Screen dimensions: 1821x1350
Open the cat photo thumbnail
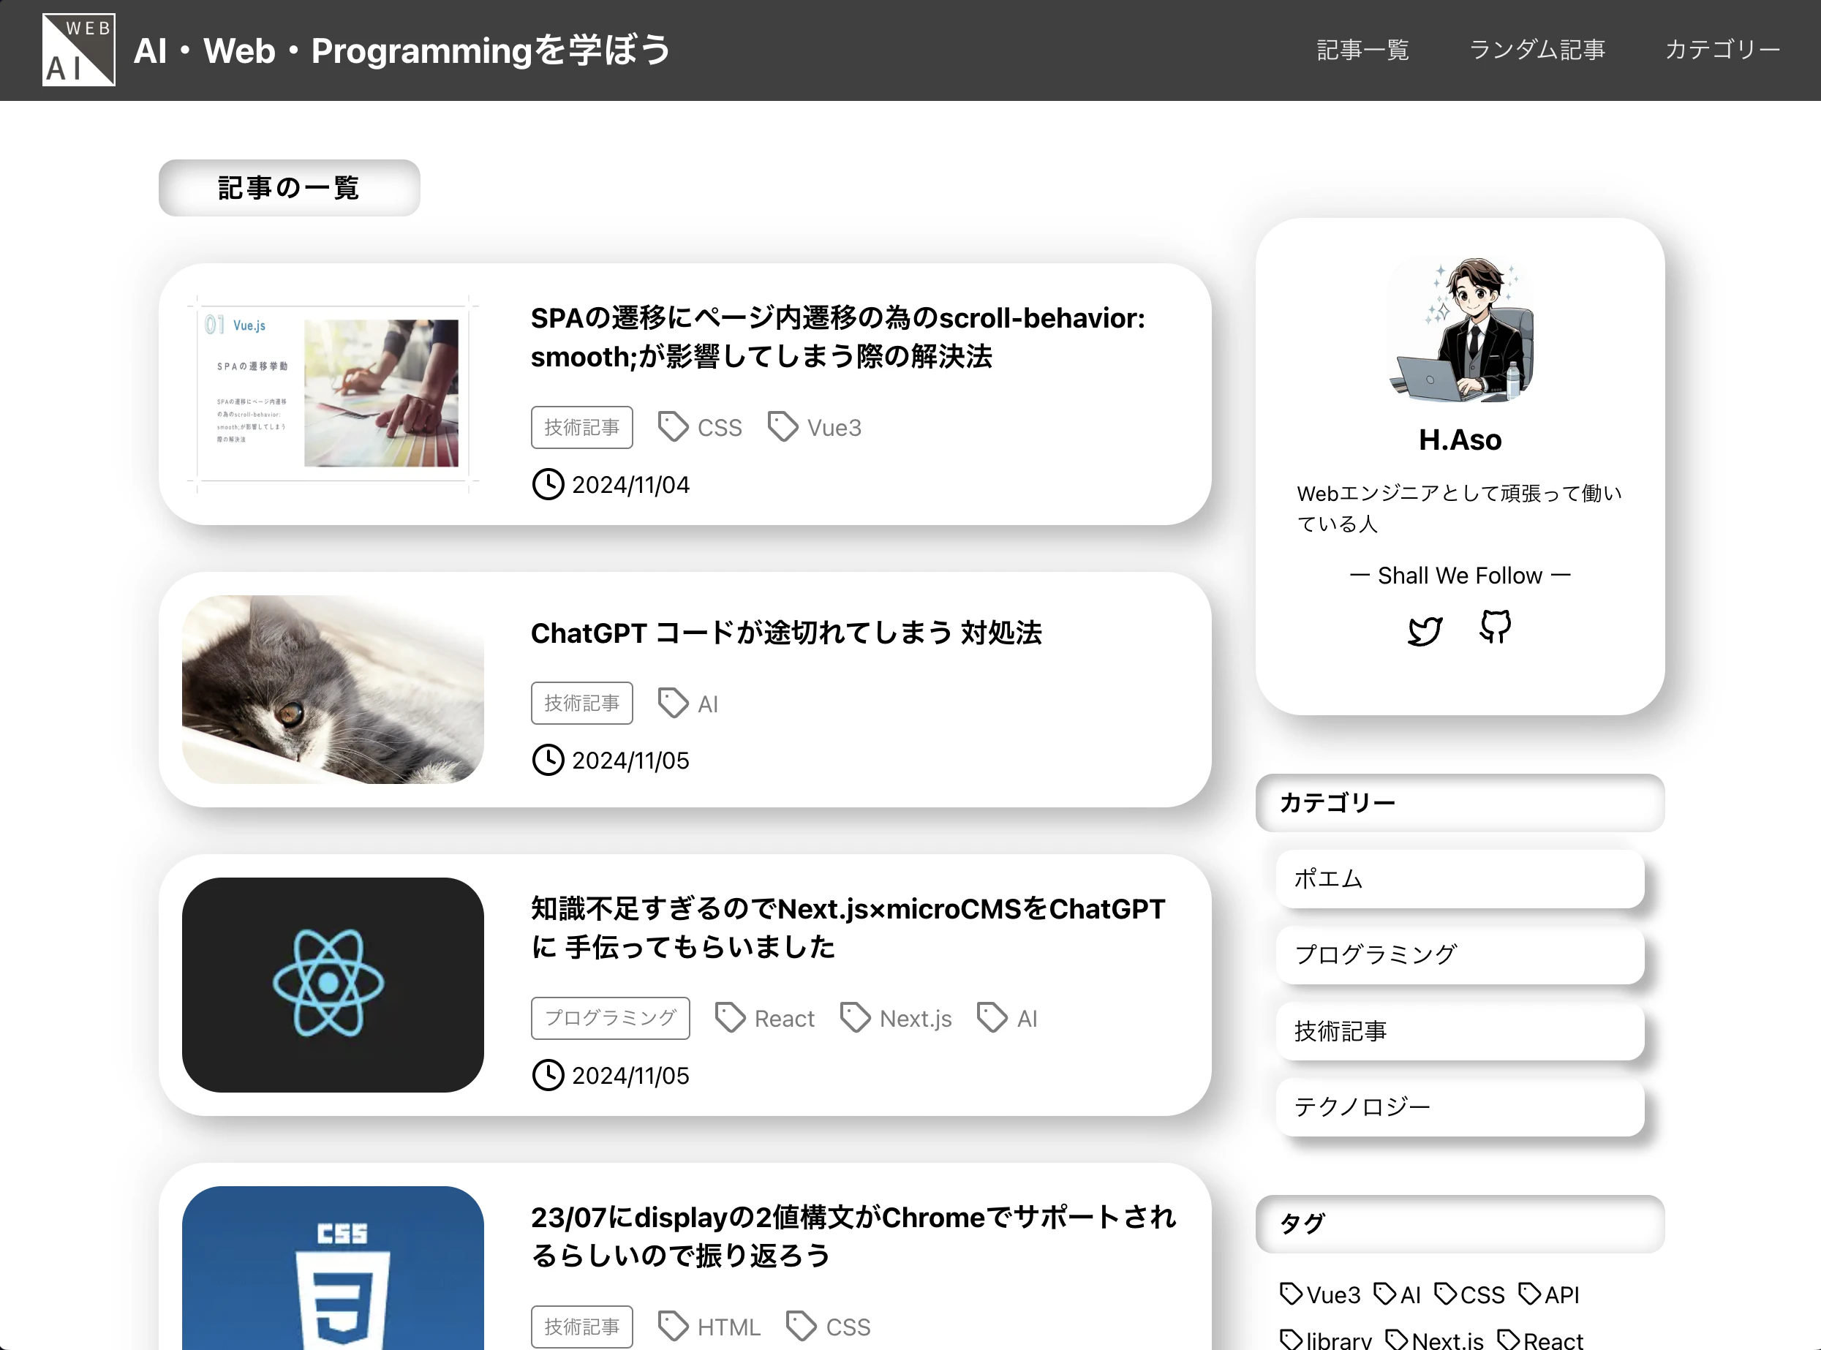coord(333,689)
